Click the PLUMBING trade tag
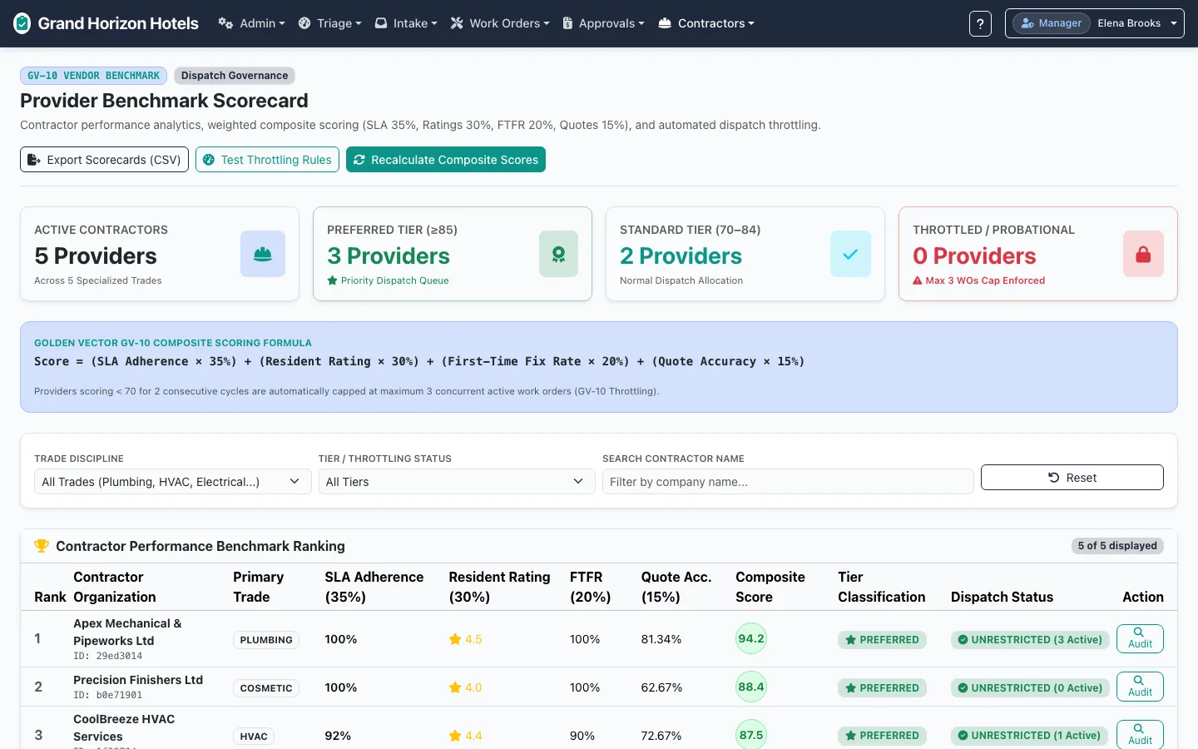Image resolution: width=1198 pixels, height=749 pixels. [266, 640]
